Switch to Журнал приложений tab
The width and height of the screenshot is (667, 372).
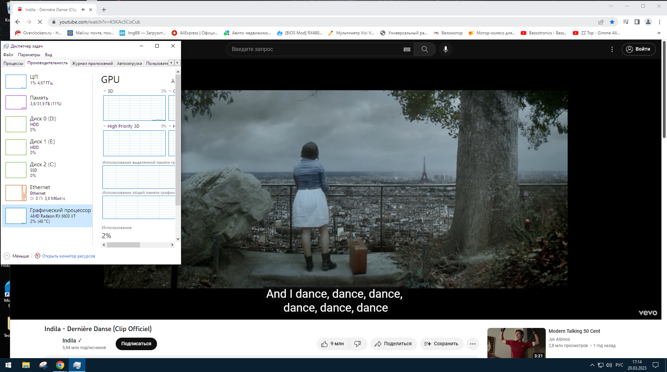(x=92, y=64)
